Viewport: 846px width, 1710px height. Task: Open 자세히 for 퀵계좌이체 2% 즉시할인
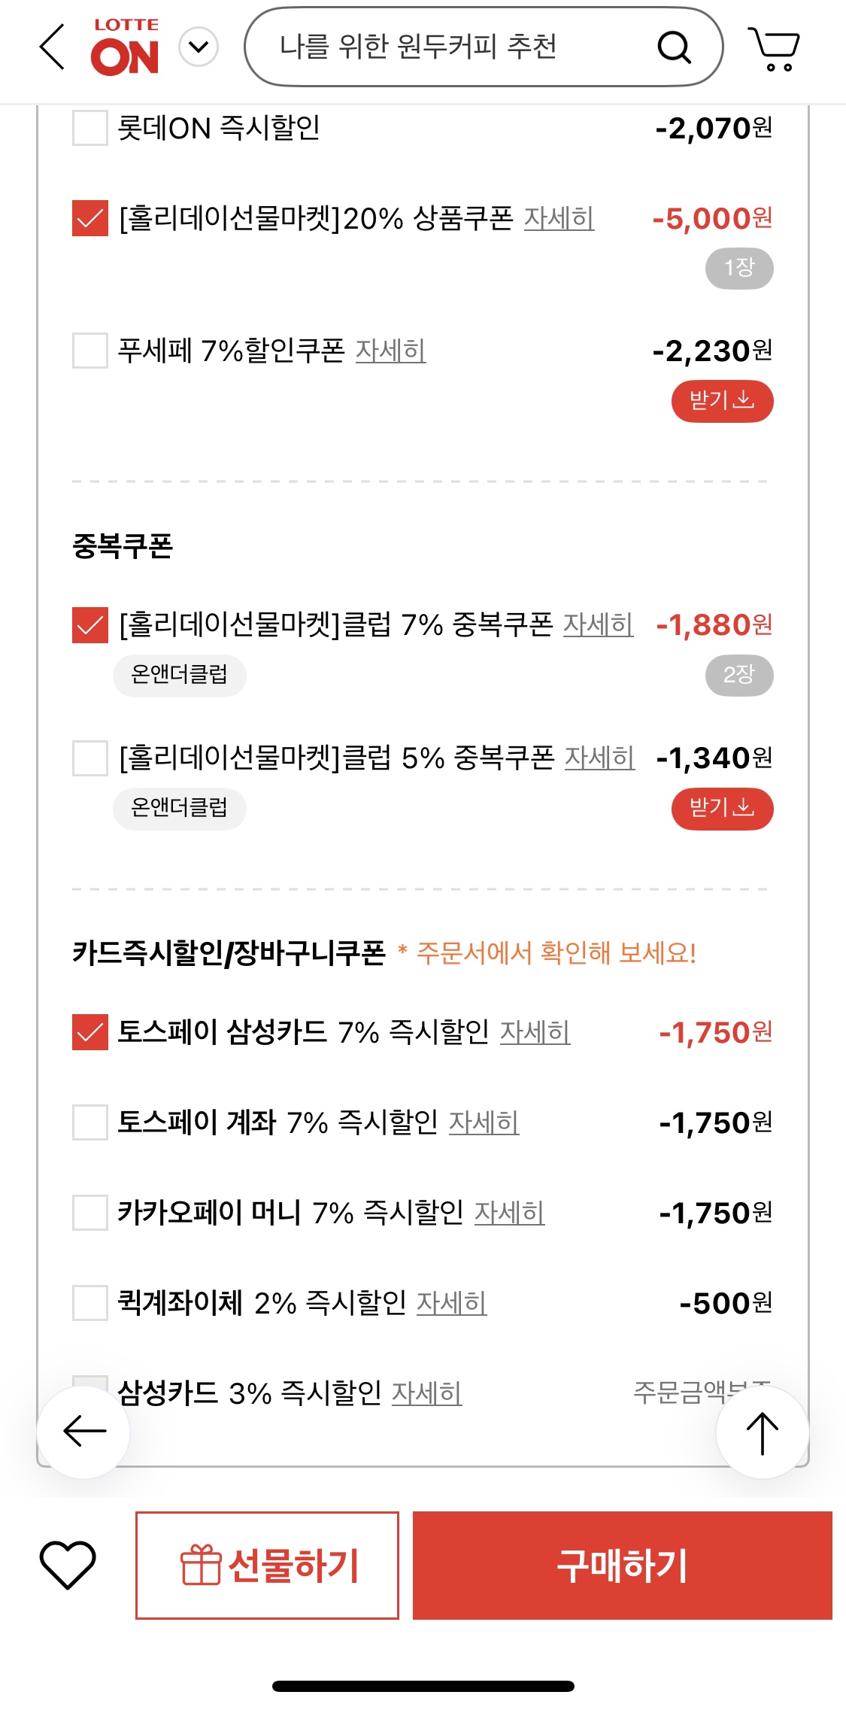(451, 1303)
